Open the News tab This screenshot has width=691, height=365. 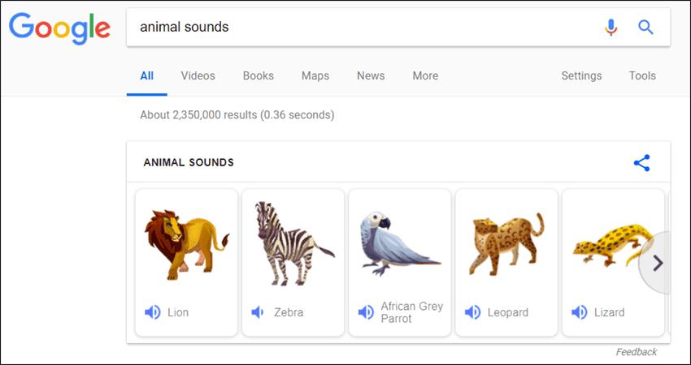(371, 76)
